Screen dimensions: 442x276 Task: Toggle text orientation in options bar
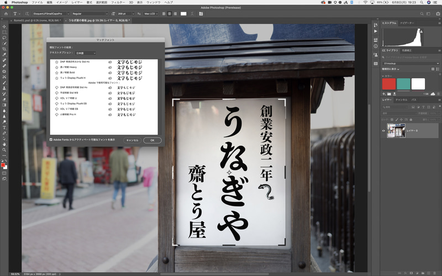27,13
